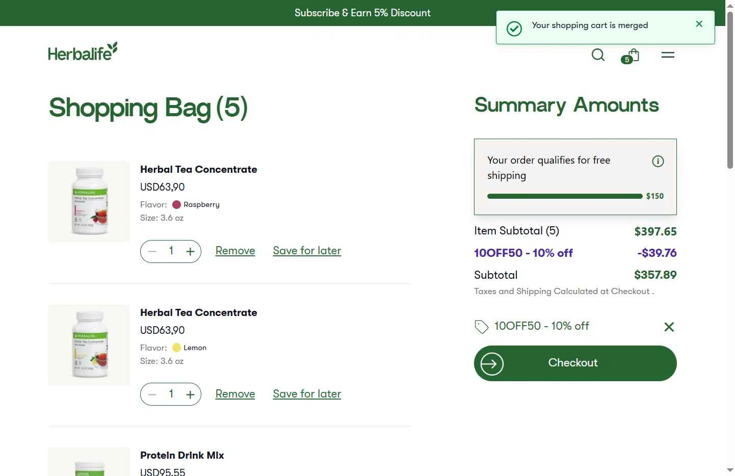Click the Raspberry flavor color swatch
The image size is (735, 476).
coord(176,205)
